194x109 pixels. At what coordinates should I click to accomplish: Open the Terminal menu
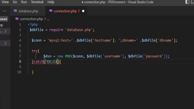(37, 2)
